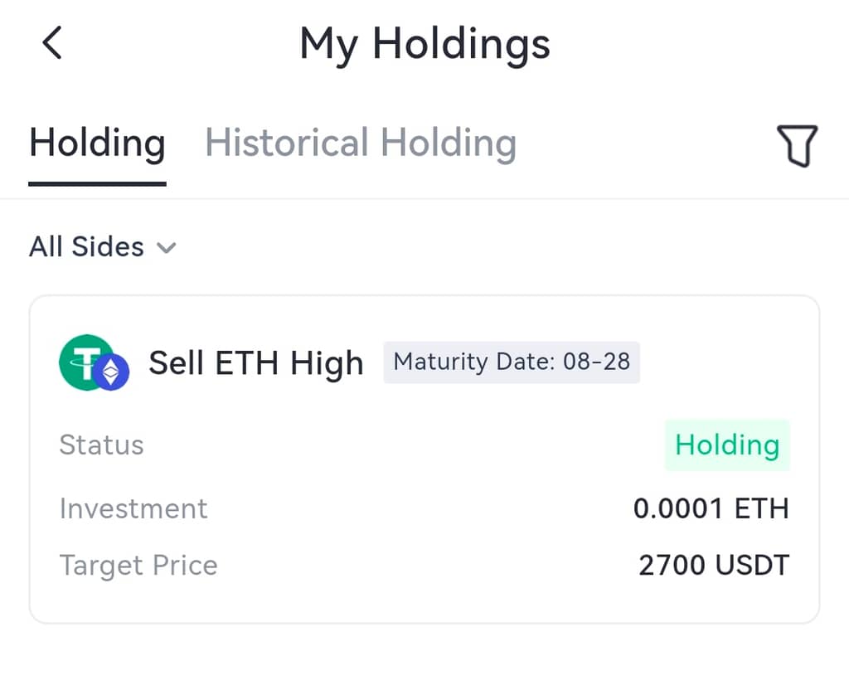Expand the chevron beside All Sides
This screenshot has width=849, height=700.
pos(167,247)
